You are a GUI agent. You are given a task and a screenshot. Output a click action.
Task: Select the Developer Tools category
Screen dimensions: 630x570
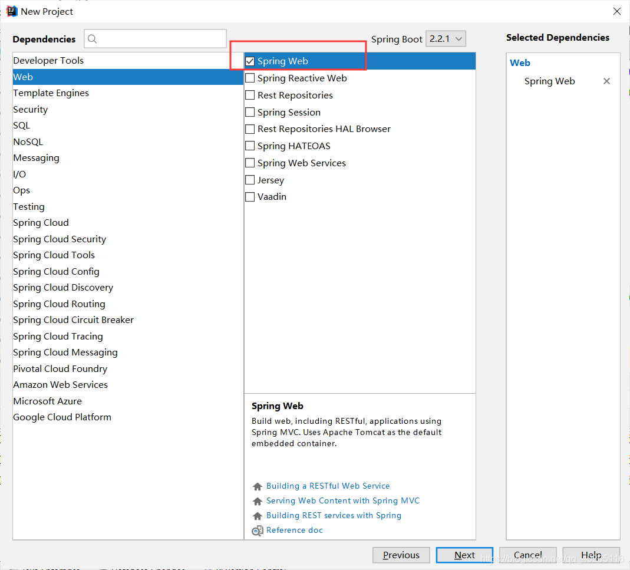[128, 60]
